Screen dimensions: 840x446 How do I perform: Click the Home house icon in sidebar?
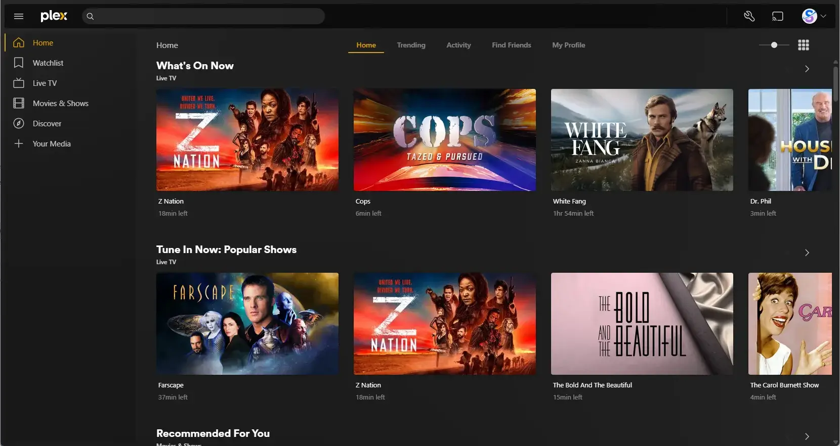19,43
